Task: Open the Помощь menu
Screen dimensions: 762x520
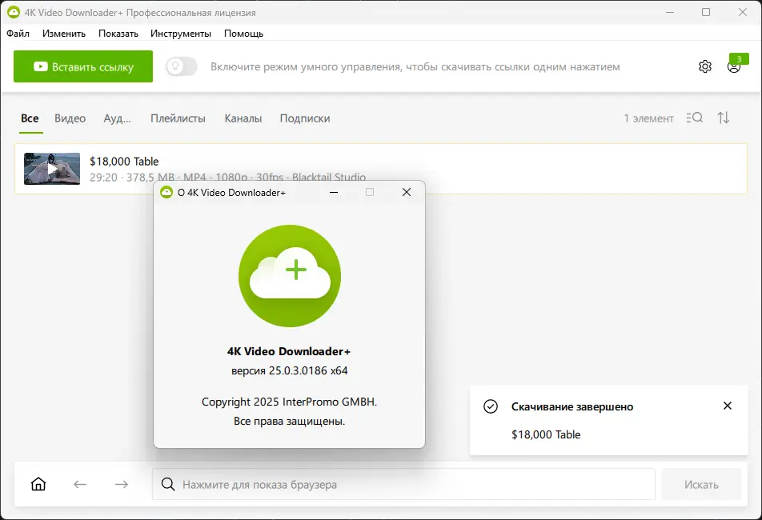Action: pyautogui.click(x=243, y=34)
